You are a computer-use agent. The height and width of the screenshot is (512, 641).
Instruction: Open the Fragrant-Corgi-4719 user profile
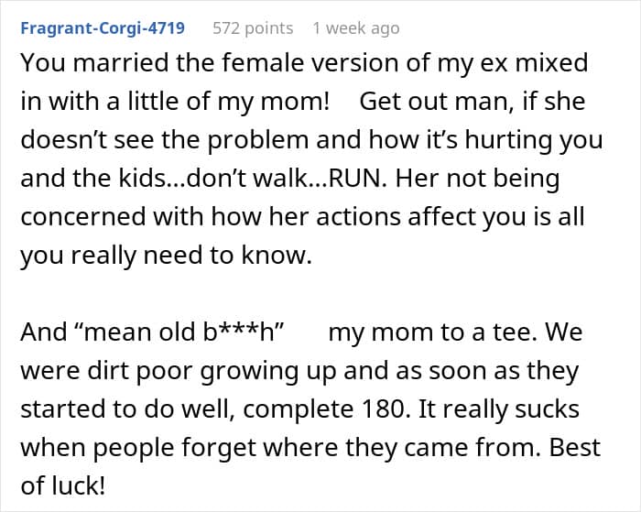point(103,27)
